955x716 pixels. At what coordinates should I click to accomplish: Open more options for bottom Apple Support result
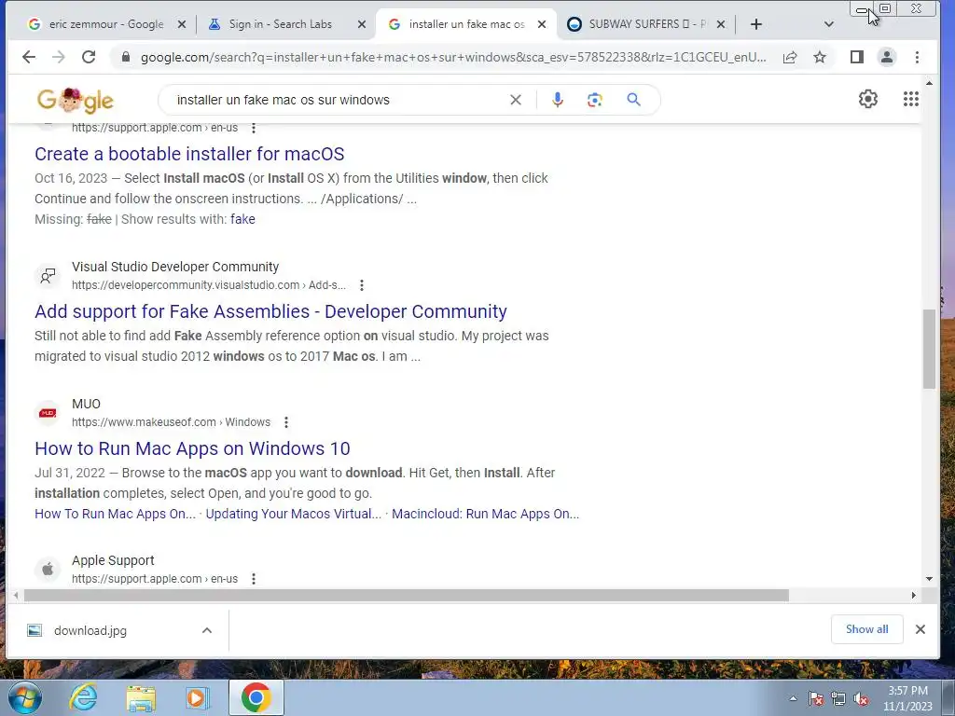point(254,578)
